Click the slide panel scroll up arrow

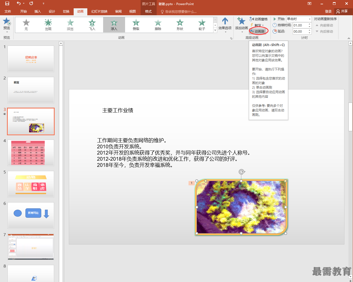coord(61,43)
